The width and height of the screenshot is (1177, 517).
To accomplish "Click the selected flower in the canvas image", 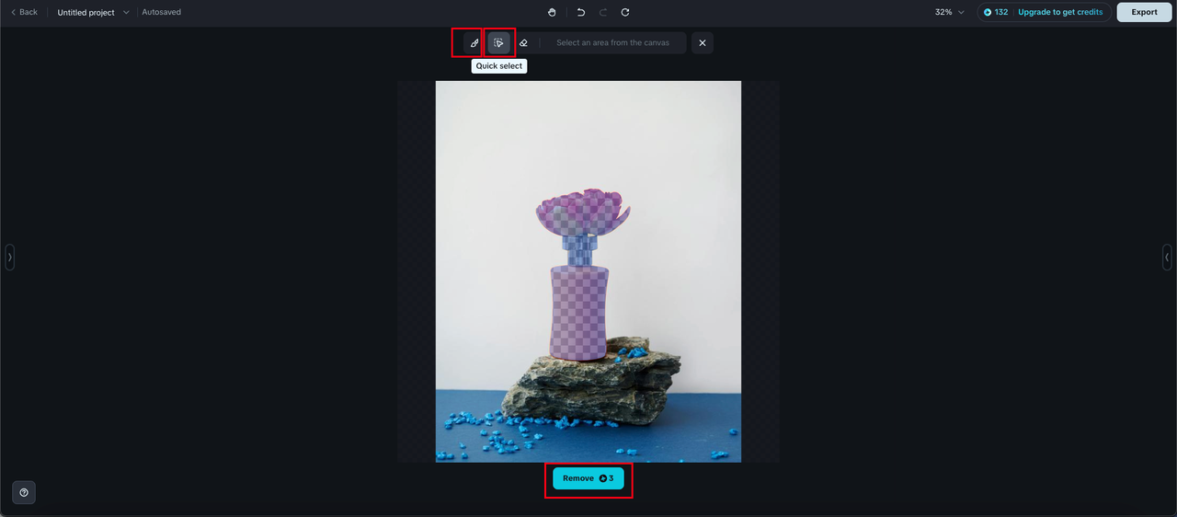I will pos(583,212).
